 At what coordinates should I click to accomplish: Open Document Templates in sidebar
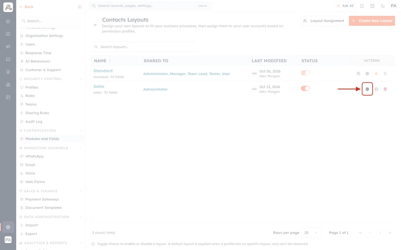[43, 208]
